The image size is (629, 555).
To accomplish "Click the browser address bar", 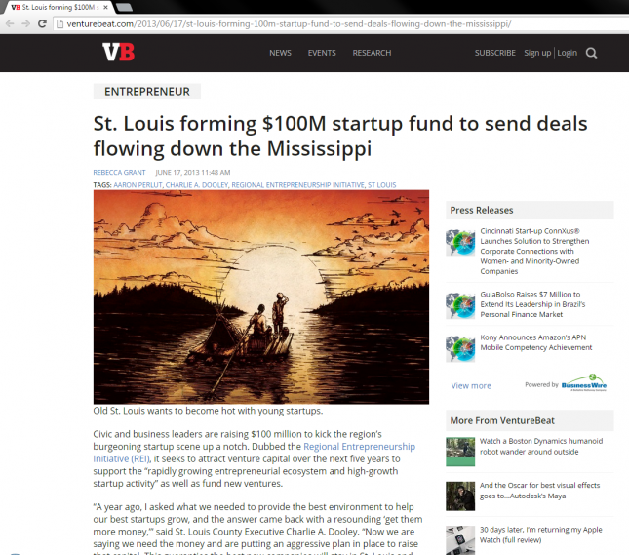I will coord(293,22).
